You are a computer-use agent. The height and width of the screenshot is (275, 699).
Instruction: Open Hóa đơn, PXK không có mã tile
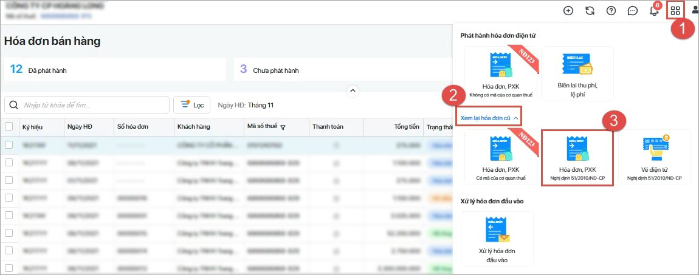click(501, 73)
